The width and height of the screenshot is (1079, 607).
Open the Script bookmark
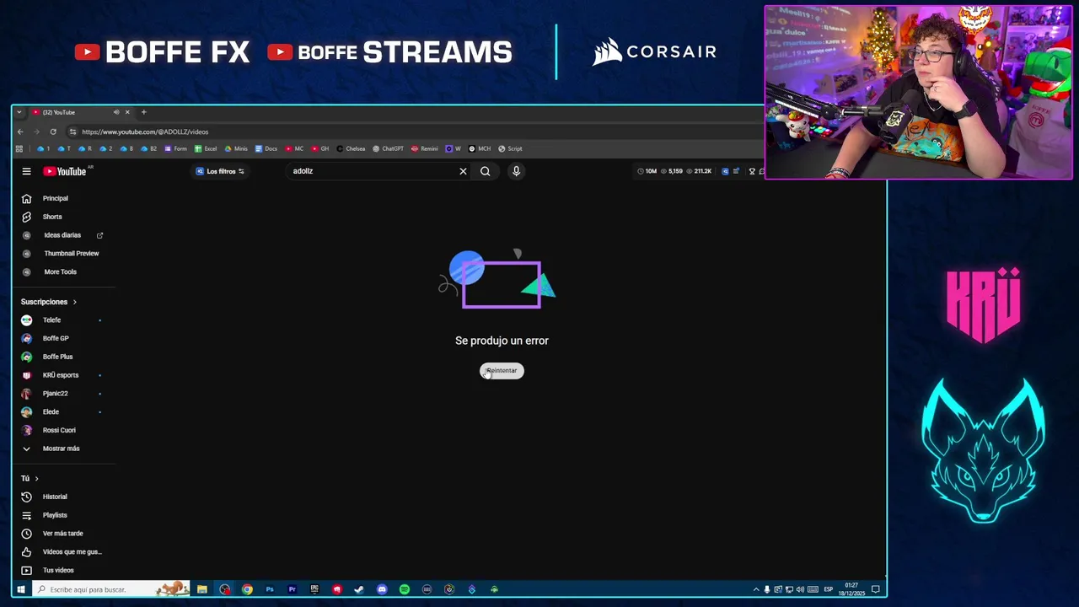click(x=510, y=149)
